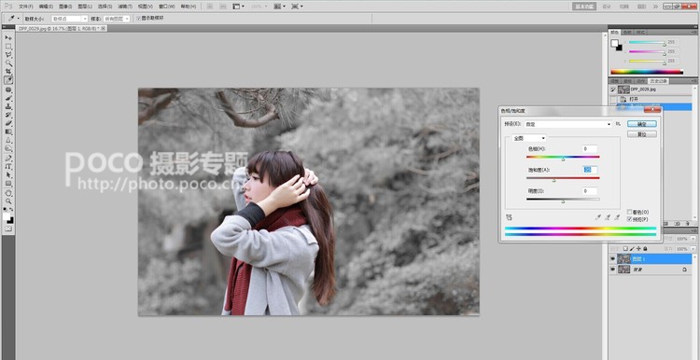The height and width of the screenshot is (360, 700).
Task: Click the targeted adjustment hand icon in dialog
Action: coord(509,217)
